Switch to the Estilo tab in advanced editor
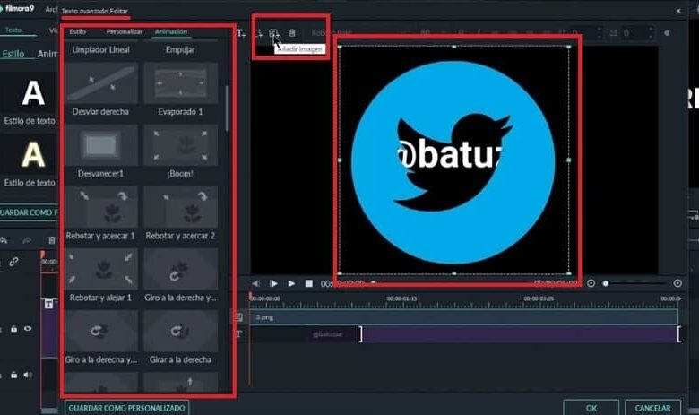This screenshot has width=699, height=415. (78, 31)
